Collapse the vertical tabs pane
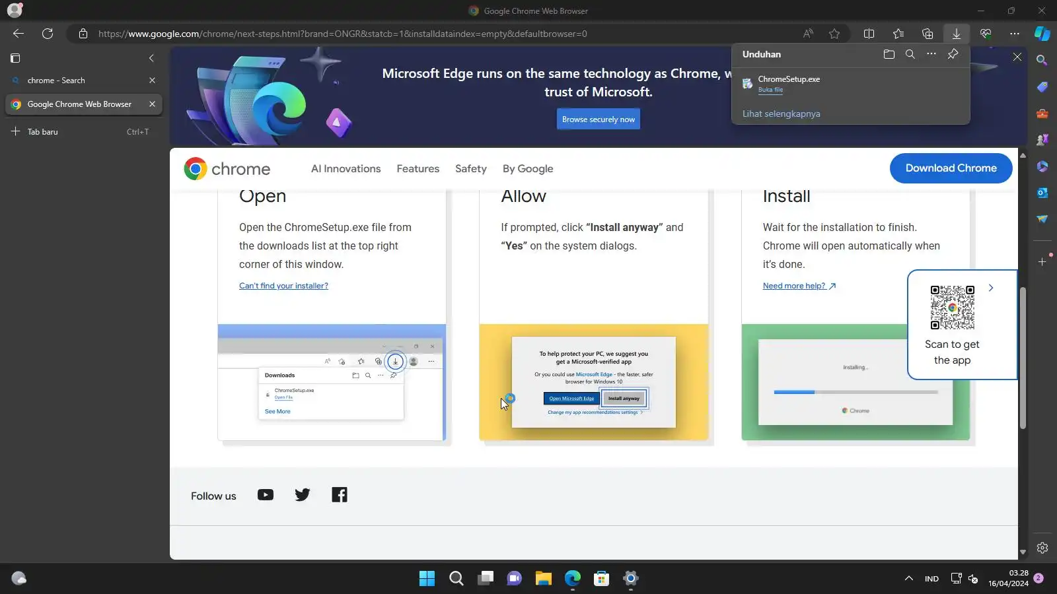Image resolution: width=1057 pixels, height=594 pixels. pyautogui.click(x=151, y=58)
